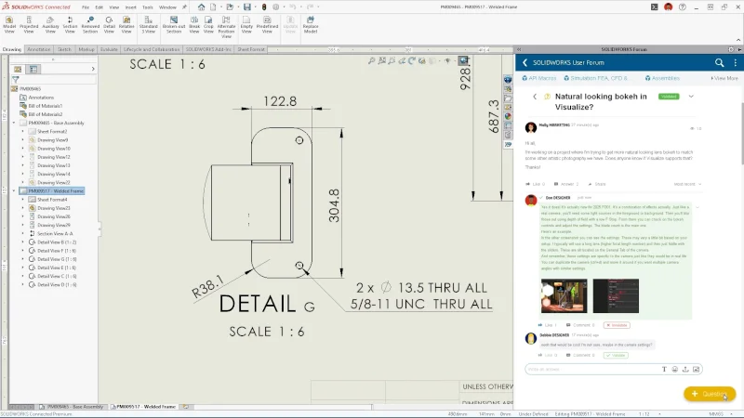Open the Insert menu
Screen dimensions: 744x418
[x=131, y=7]
